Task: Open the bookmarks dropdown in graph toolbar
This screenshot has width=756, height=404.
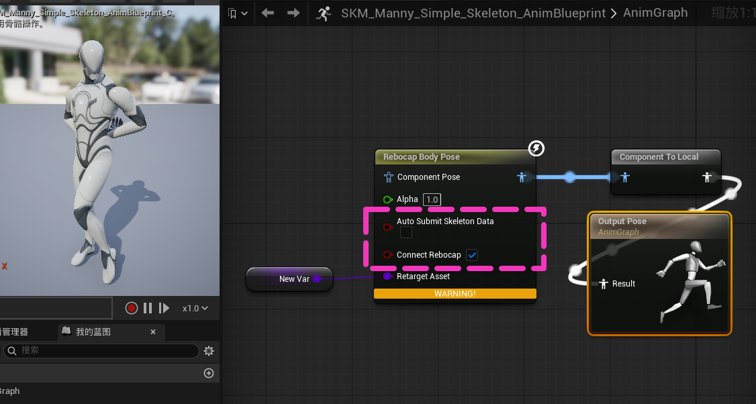Action: pyautogui.click(x=237, y=13)
